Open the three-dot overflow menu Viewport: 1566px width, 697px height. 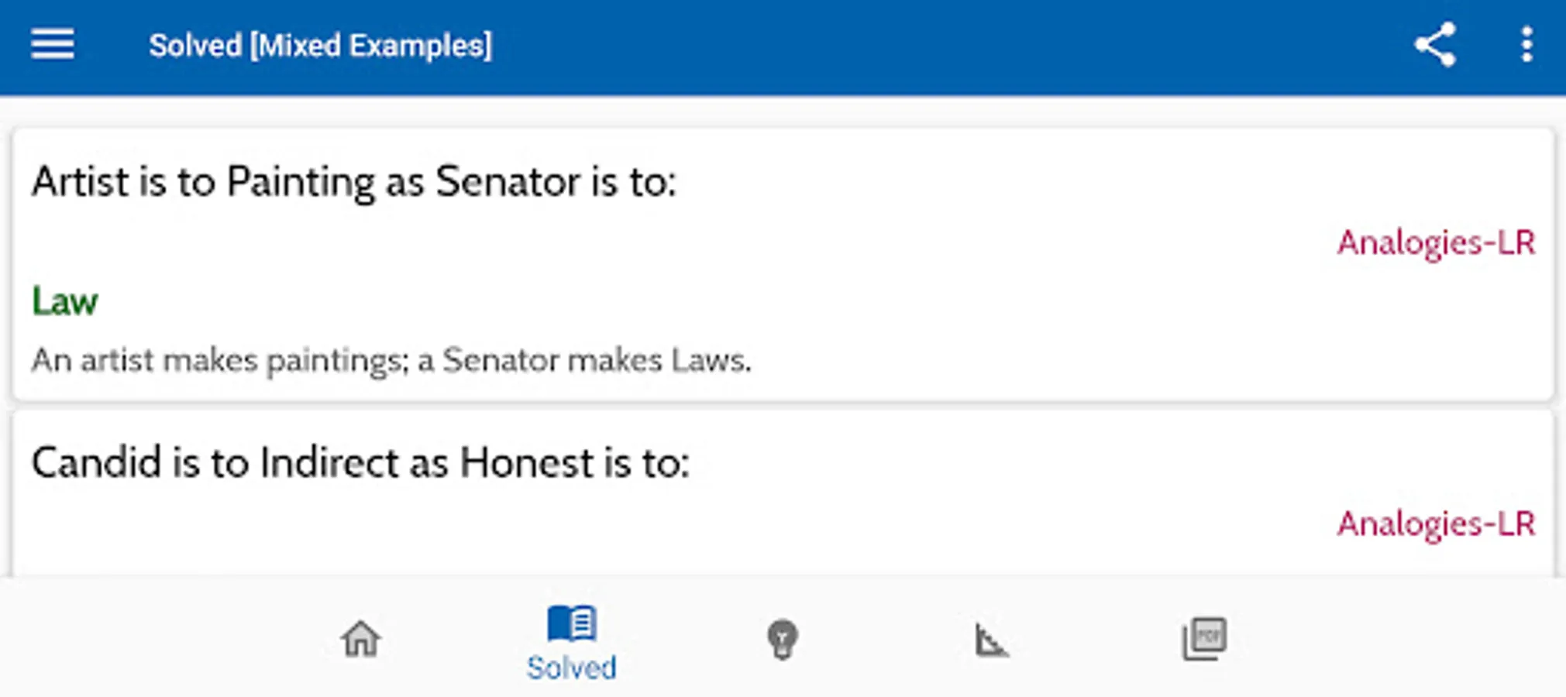click(1526, 45)
